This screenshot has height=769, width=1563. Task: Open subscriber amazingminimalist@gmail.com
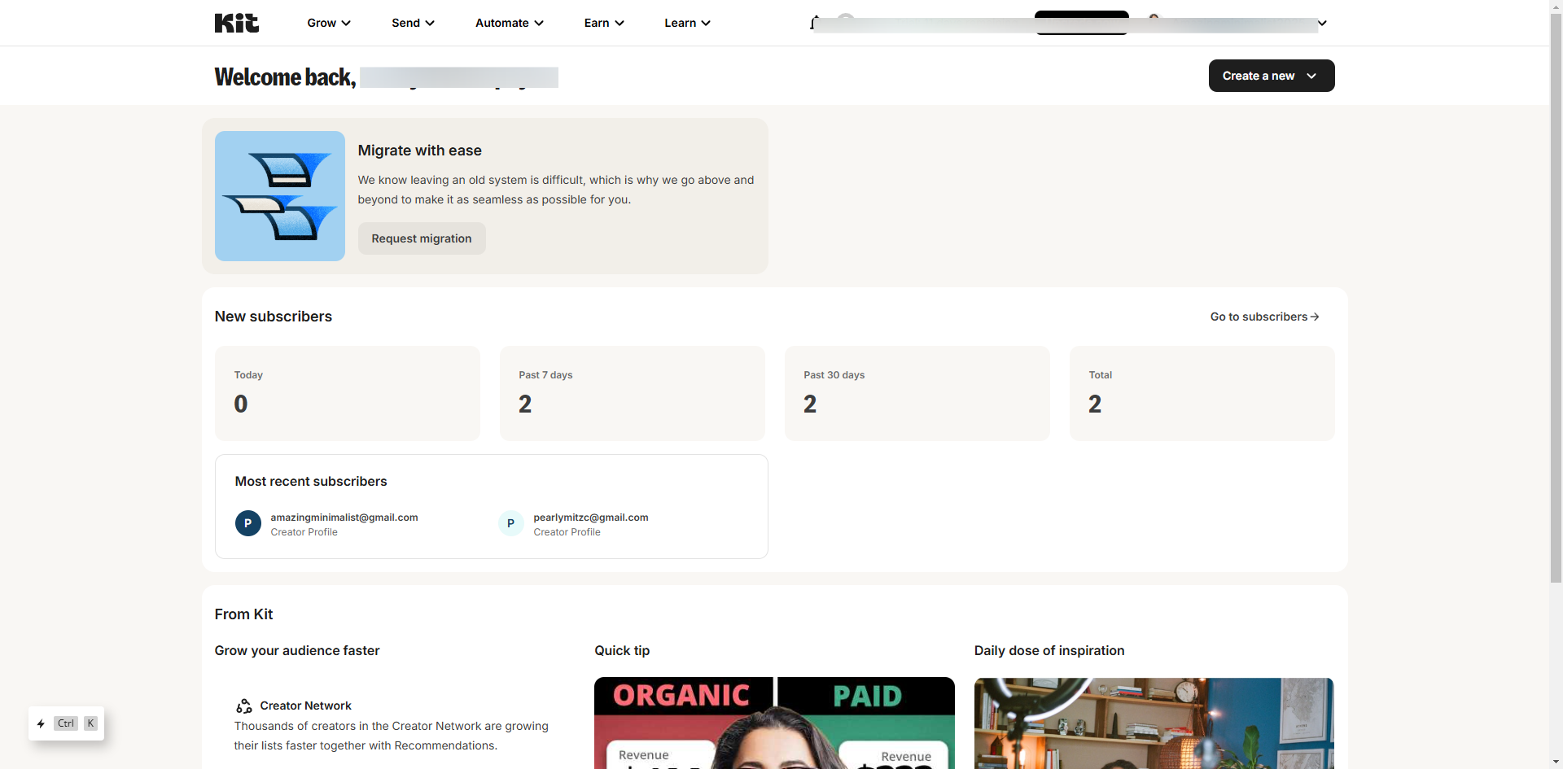[x=344, y=518]
